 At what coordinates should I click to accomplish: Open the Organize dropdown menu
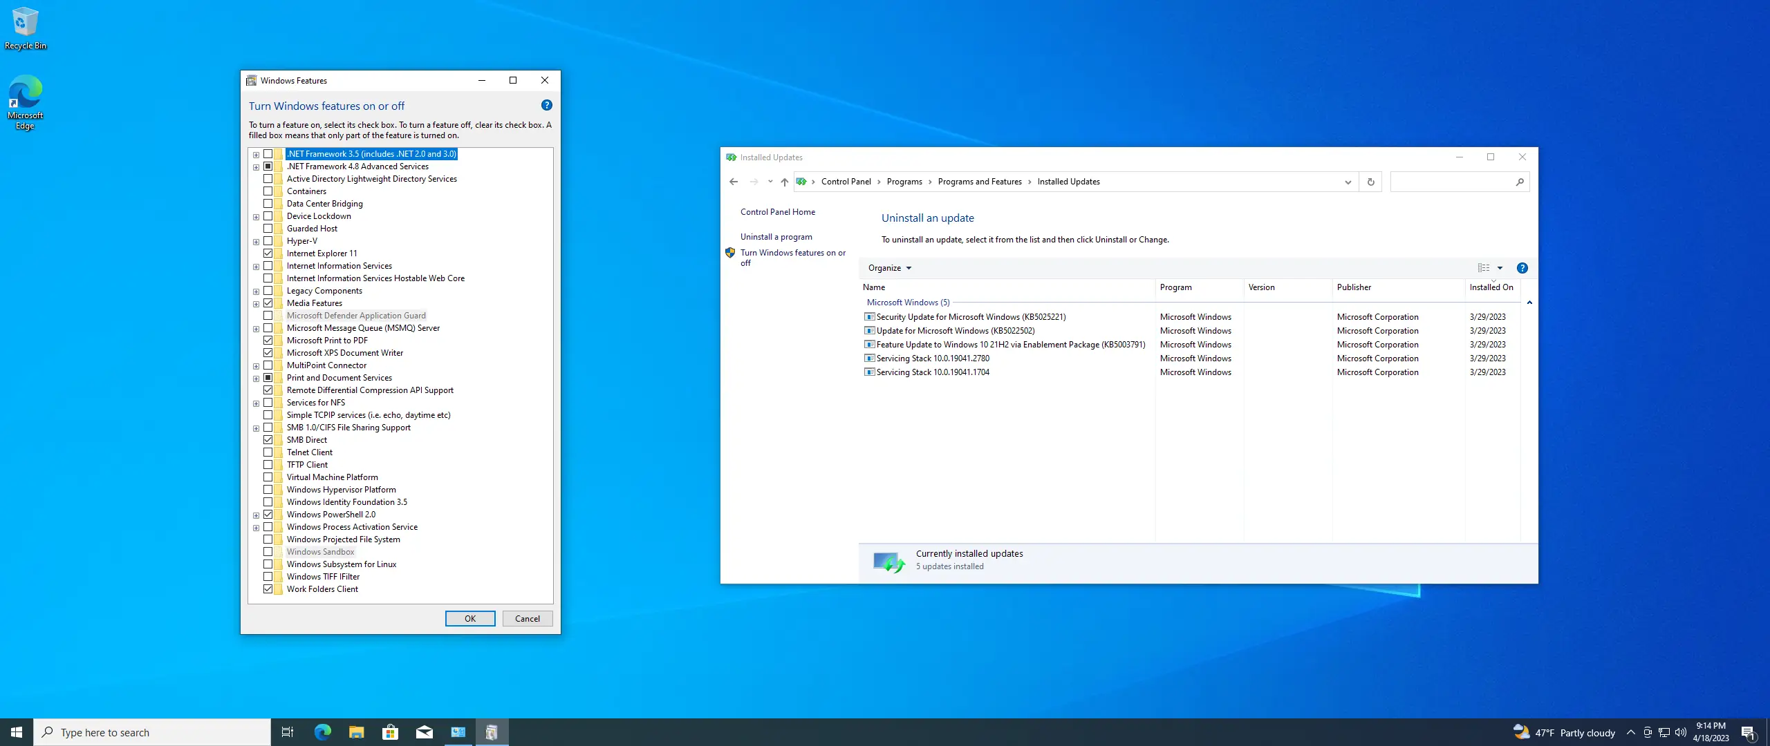click(889, 268)
